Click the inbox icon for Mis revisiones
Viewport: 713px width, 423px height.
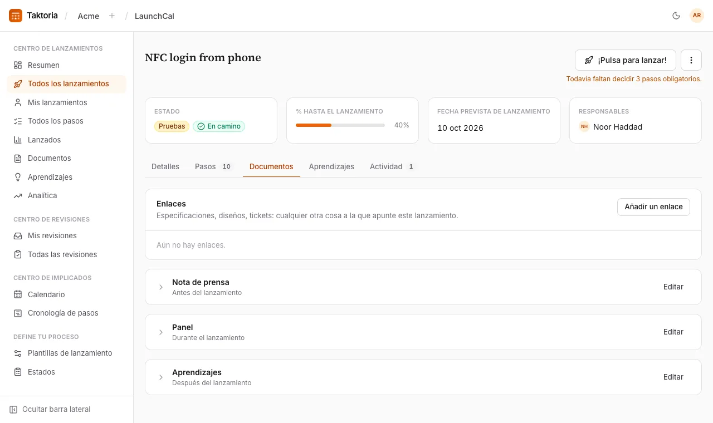pos(18,236)
